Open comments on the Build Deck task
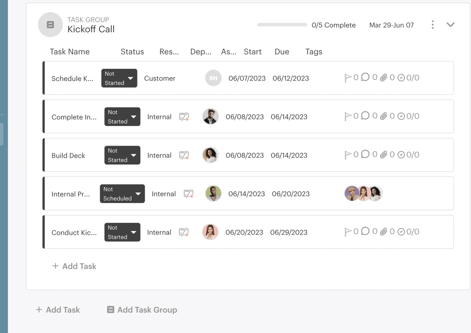 click(365, 154)
